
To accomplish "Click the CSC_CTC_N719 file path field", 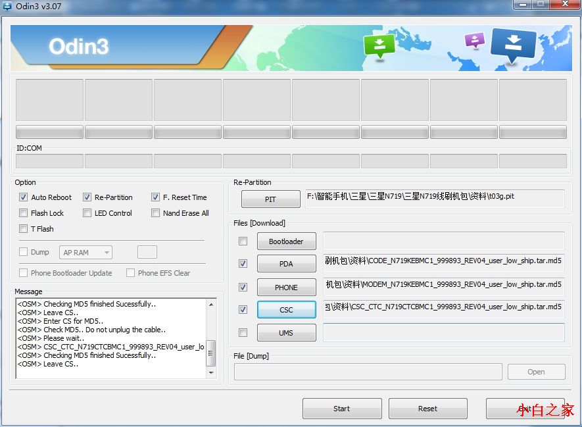I will (443, 310).
